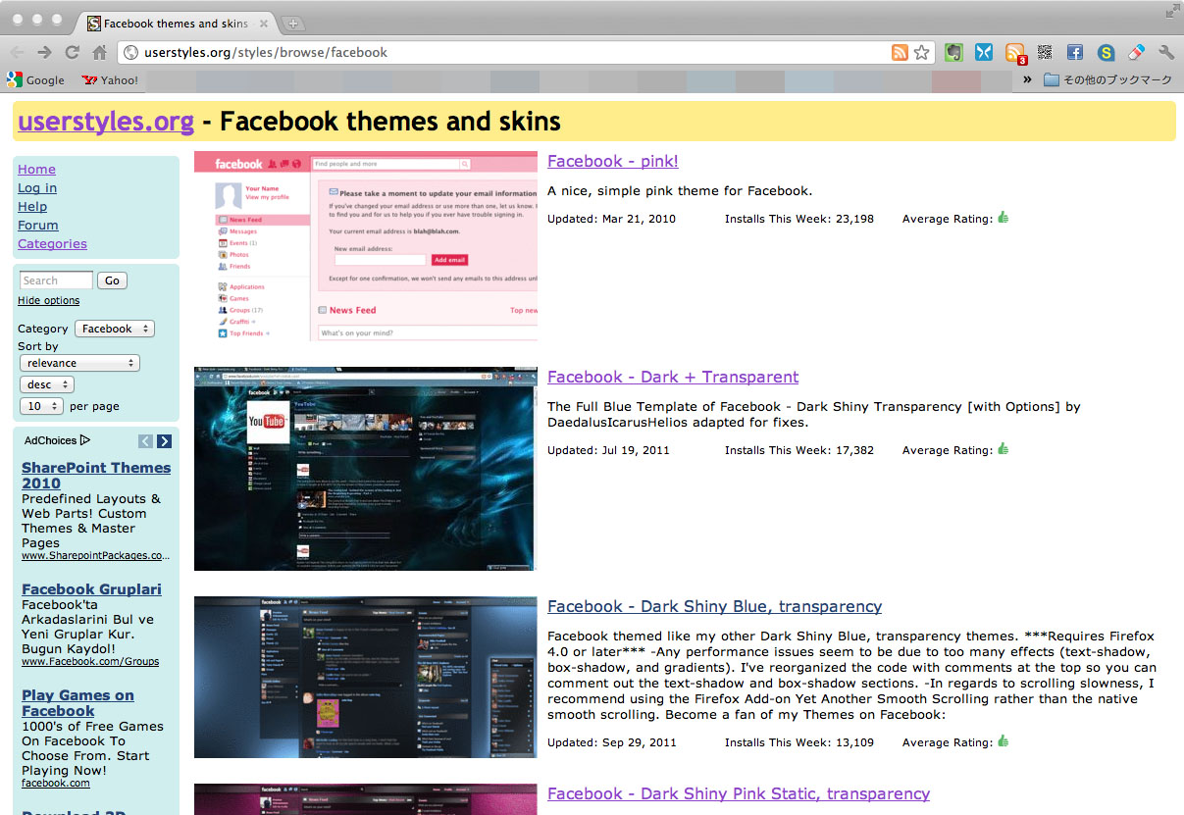Subscribe via RSS icon in address bar

[900, 53]
